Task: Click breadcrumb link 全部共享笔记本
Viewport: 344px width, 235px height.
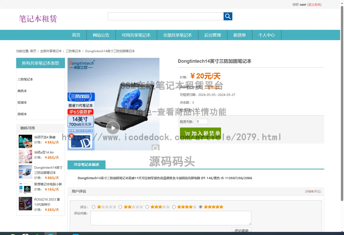Action: pos(51,51)
